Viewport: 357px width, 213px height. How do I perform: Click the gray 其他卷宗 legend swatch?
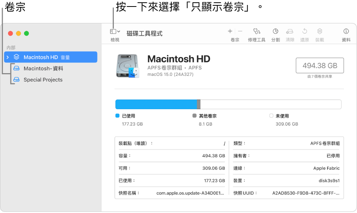coord(194,116)
